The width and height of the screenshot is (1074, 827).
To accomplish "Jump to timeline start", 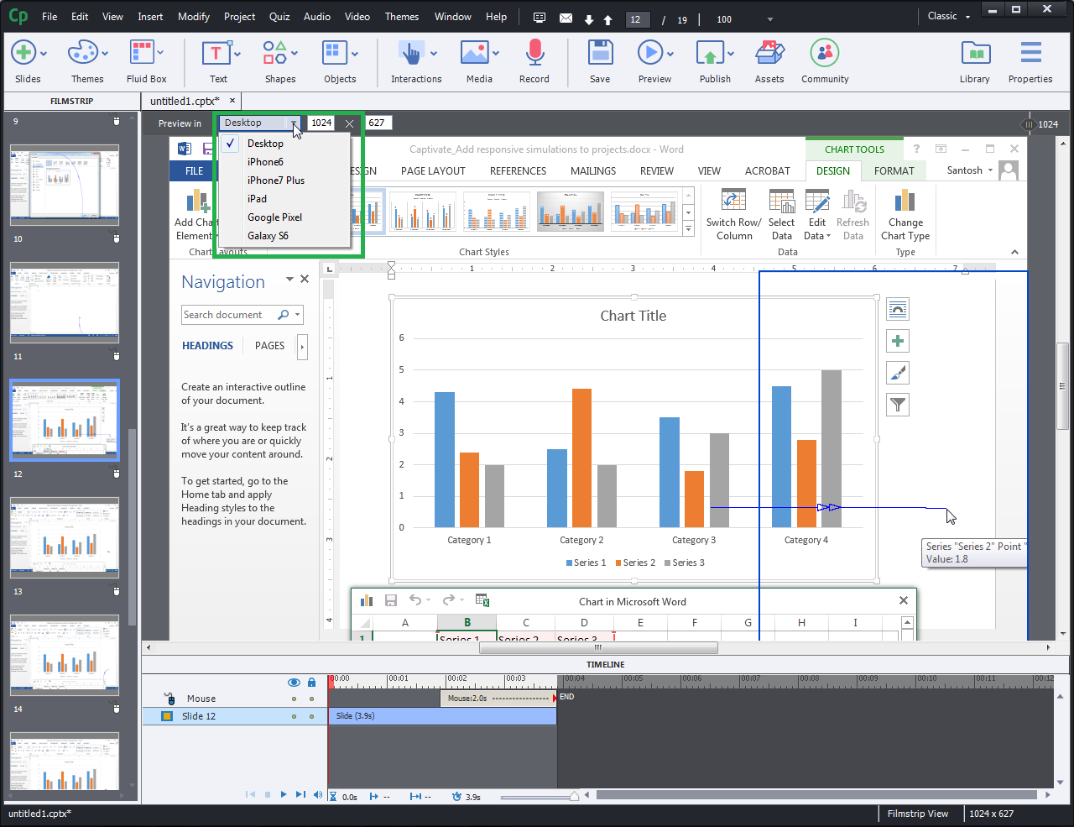I will pos(250,794).
